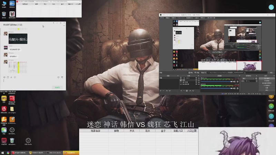Remove the selected source in OBS
This screenshot has width=276, height=155.
tap(184, 91)
